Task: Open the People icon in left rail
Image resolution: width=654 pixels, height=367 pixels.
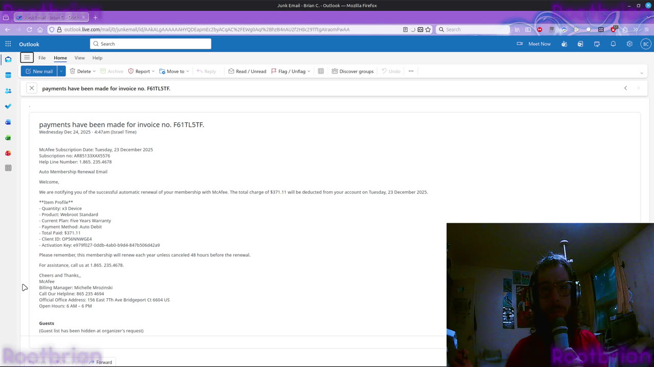Action: [8, 91]
